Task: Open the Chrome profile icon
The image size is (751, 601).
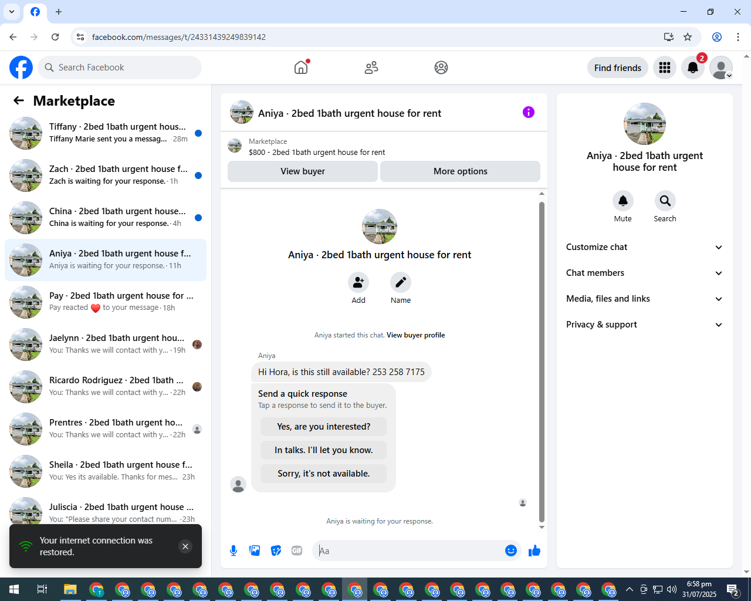Action: [x=717, y=37]
